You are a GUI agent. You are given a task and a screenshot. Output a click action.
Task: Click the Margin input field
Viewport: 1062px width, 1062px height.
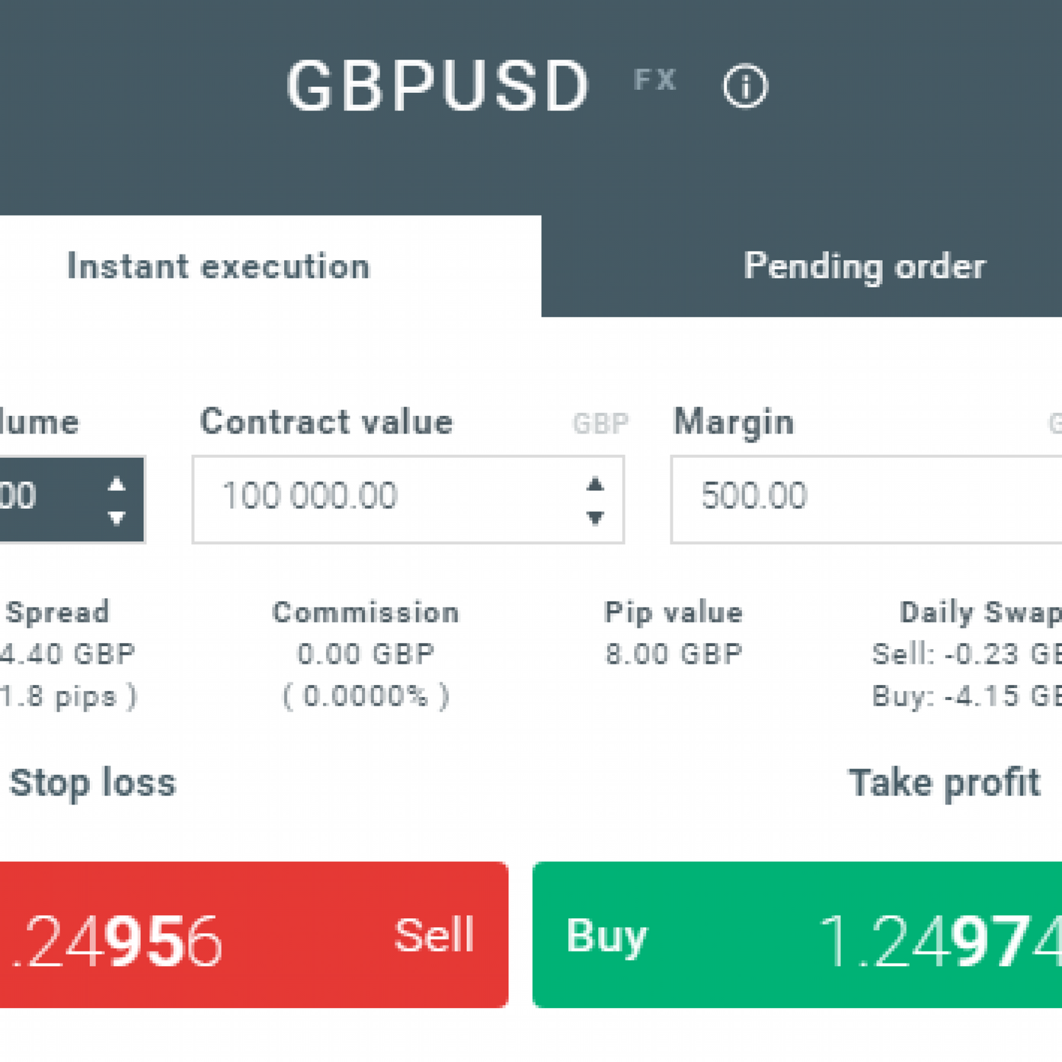pyautogui.click(x=863, y=499)
